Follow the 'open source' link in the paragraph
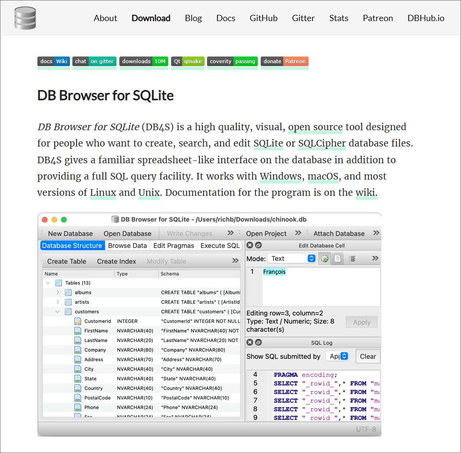The height and width of the screenshot is (453, 461). pos(315,127)
